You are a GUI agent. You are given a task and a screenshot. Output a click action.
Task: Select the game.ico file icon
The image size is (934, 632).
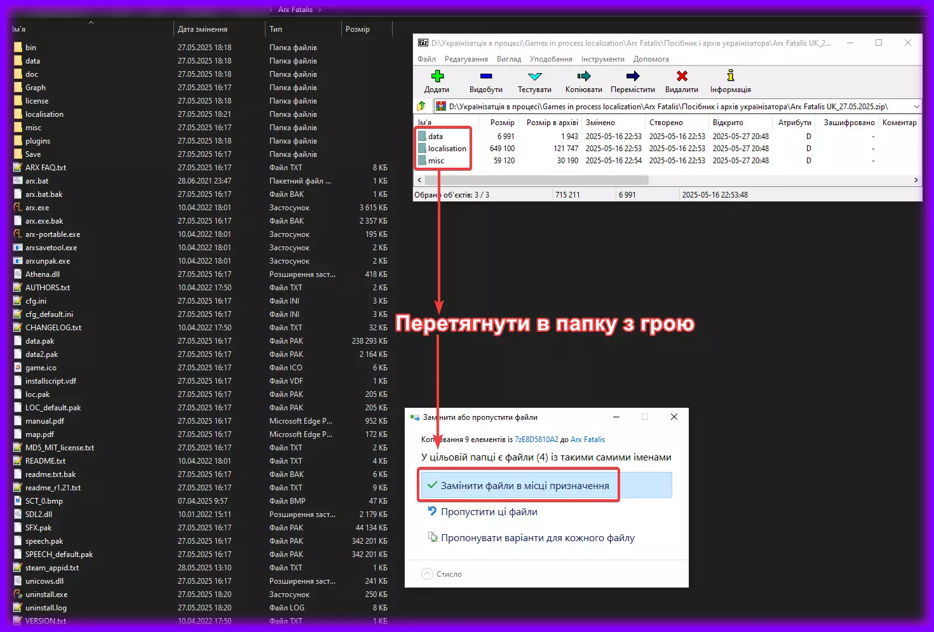pos(18,368)
